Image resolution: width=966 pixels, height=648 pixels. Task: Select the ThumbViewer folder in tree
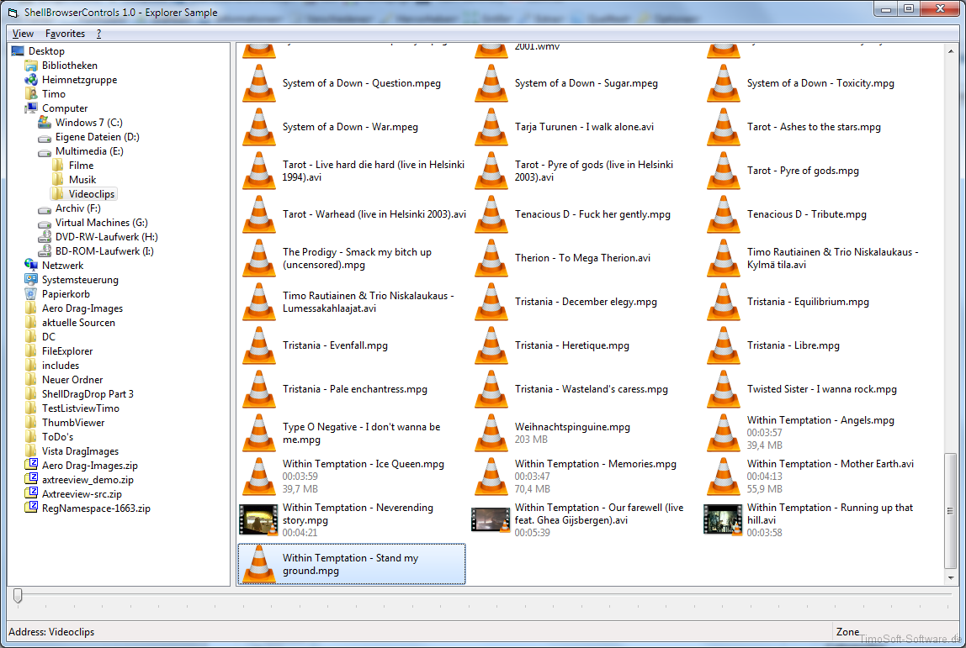click(x=73, y=423)
